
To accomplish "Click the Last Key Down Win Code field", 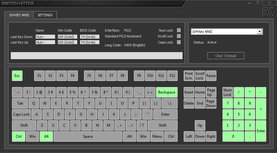I will tap(67, 36).
